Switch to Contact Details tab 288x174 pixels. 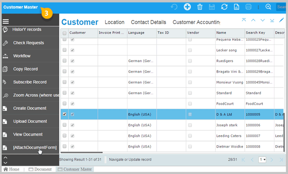pos(148,22)
